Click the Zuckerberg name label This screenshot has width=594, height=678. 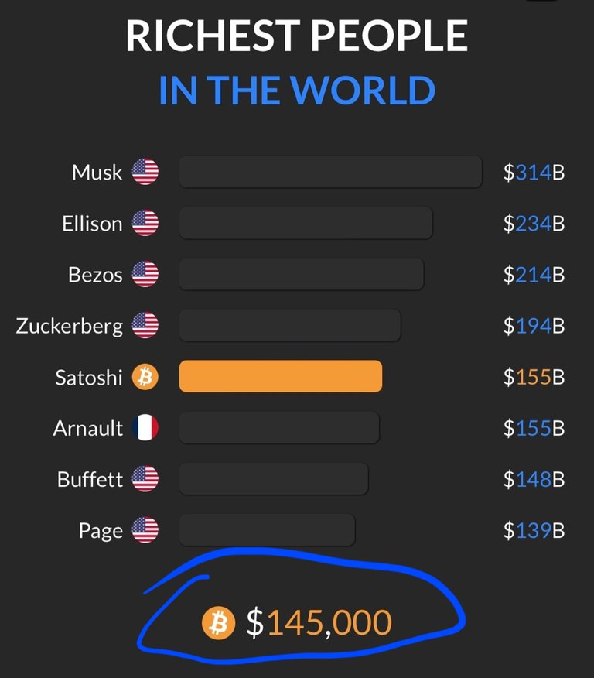(x=70, y=326)
